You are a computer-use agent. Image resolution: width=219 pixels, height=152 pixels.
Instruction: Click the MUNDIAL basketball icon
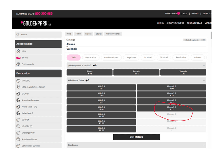pos(18,81)
